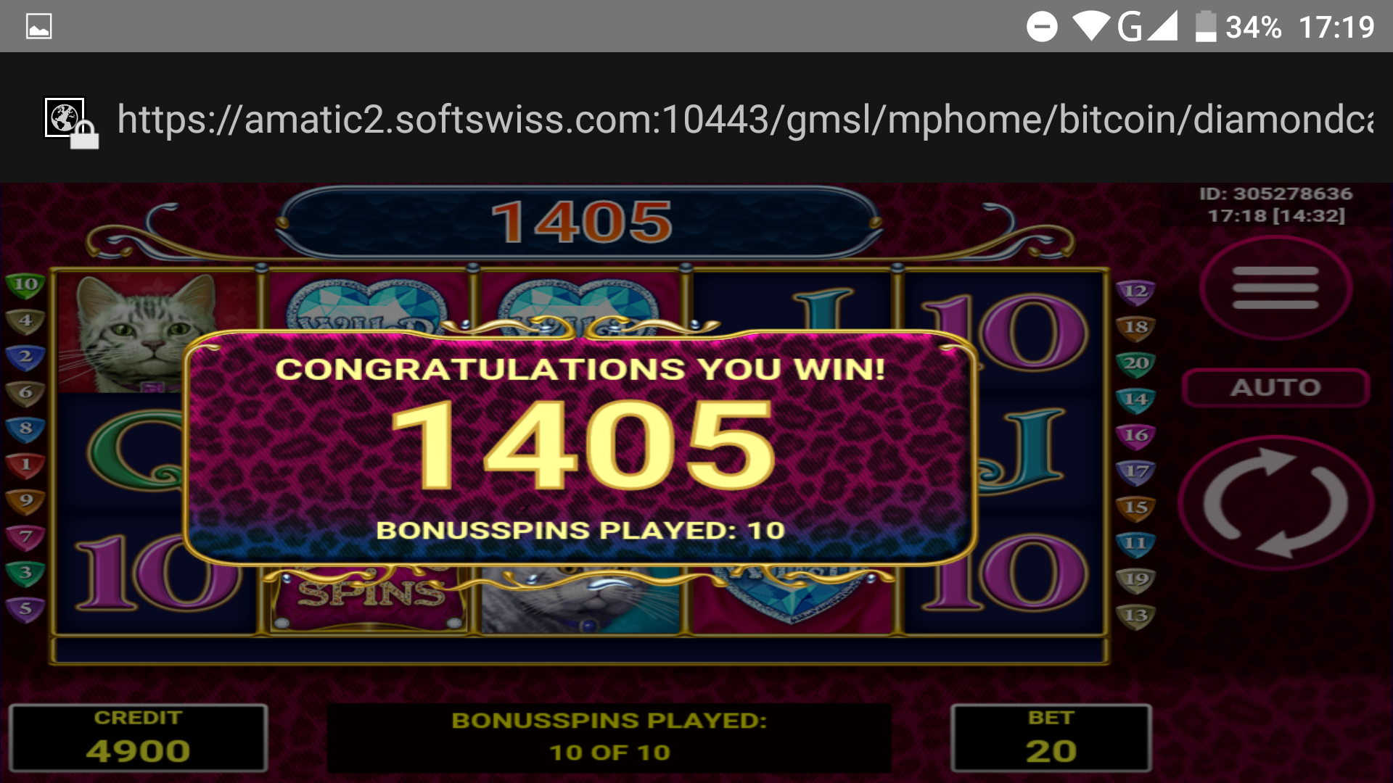Select payline badge number 17
The width and height of the screenshot is (1393, 783).
(x=1135, y=472)
